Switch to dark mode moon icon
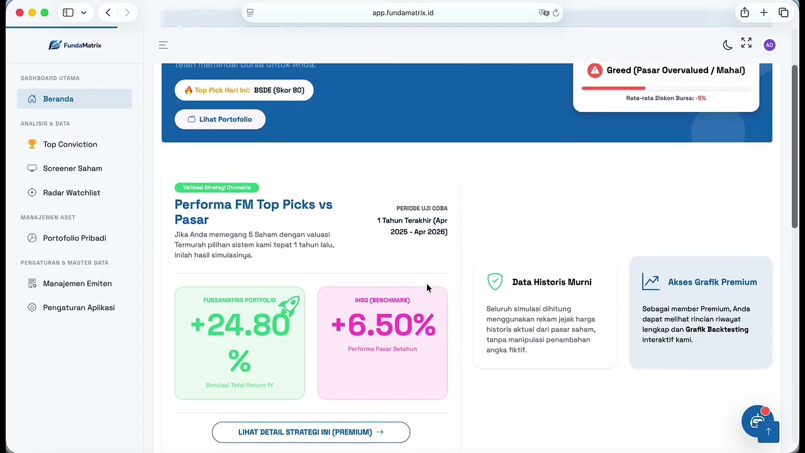Screen dimensions: 805x453 pos(728,45)
